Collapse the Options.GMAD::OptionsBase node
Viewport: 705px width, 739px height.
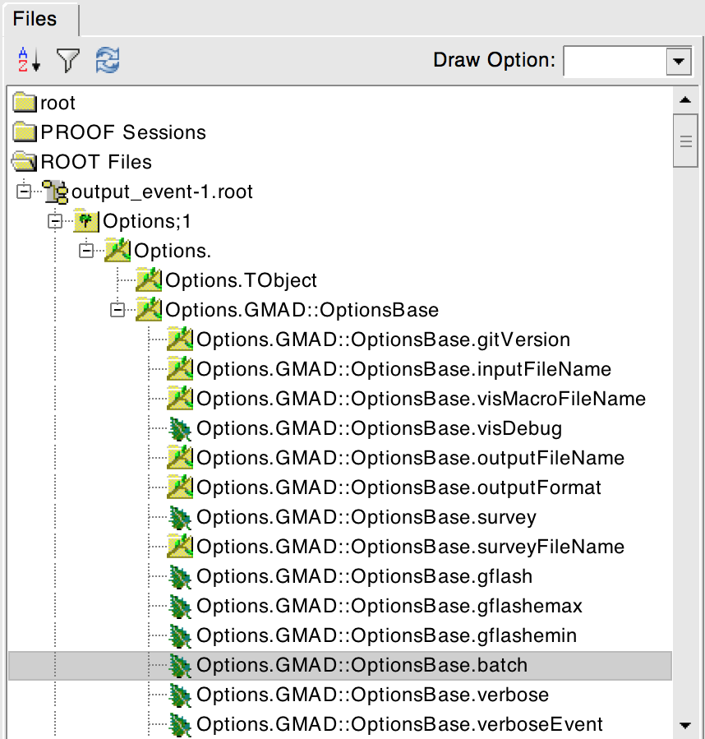[117, 310]
